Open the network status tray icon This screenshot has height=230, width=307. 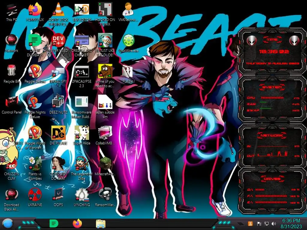click(x=266, y=223)
